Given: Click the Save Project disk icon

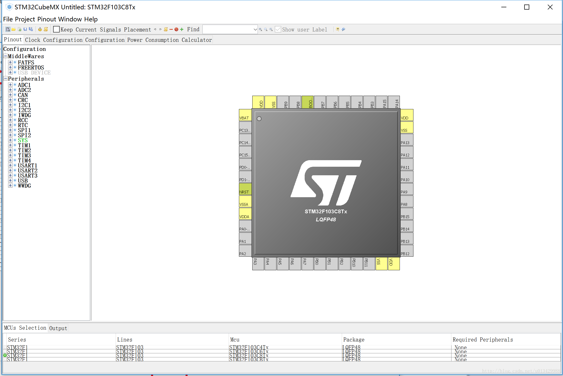Looking at the screenshot, I should [x=25, y=29].
